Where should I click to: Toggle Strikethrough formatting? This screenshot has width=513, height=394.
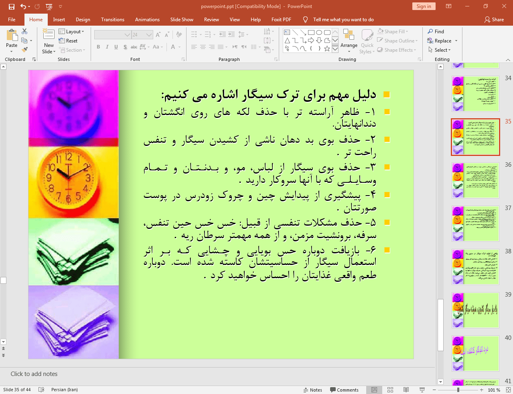134,47
